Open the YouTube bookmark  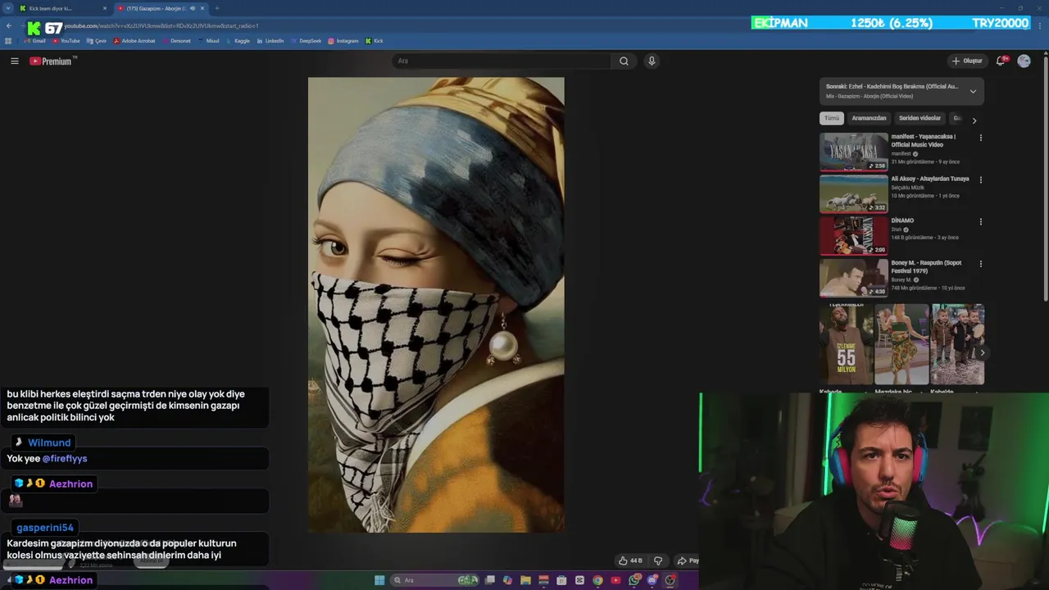(66, 40)
